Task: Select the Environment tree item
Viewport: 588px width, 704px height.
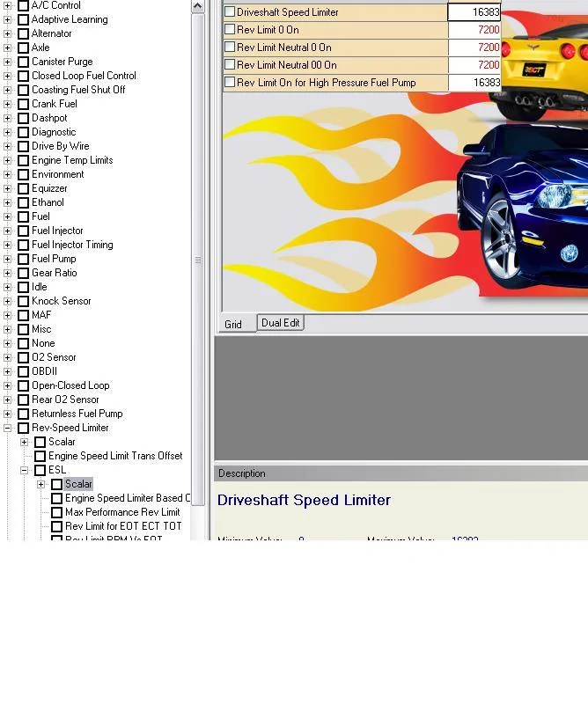Action: [57, 174]
